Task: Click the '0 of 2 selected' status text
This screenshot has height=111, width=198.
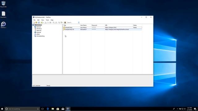Action: tap(36, 86)
